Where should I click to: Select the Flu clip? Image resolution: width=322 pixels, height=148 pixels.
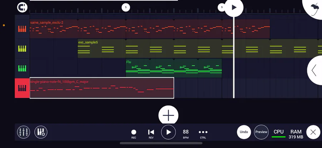click(x=174, y=68)
